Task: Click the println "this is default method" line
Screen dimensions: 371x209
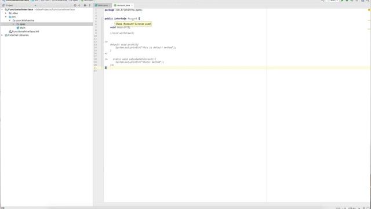Action: tap(146, 48)
